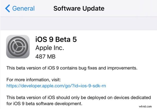Tap the 'Beta 5' portion of the heading
The height and width of the screenshot is (109, 157).
pyautogui.click(x=66, y=39)
